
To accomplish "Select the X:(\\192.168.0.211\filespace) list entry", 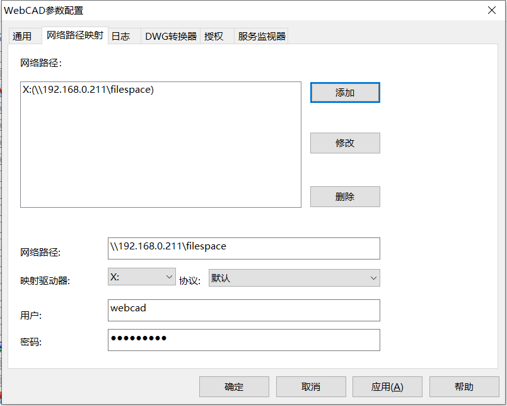I will (x=160, y=90).
